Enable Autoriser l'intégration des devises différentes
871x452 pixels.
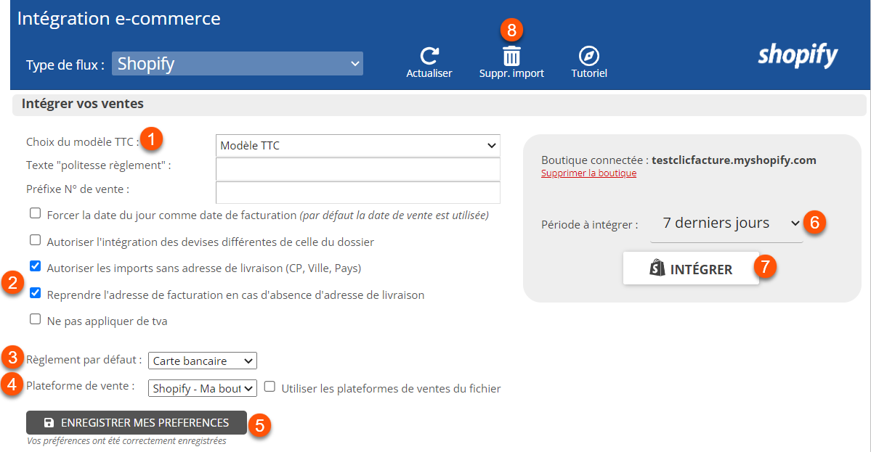click(x=35, y=239)
